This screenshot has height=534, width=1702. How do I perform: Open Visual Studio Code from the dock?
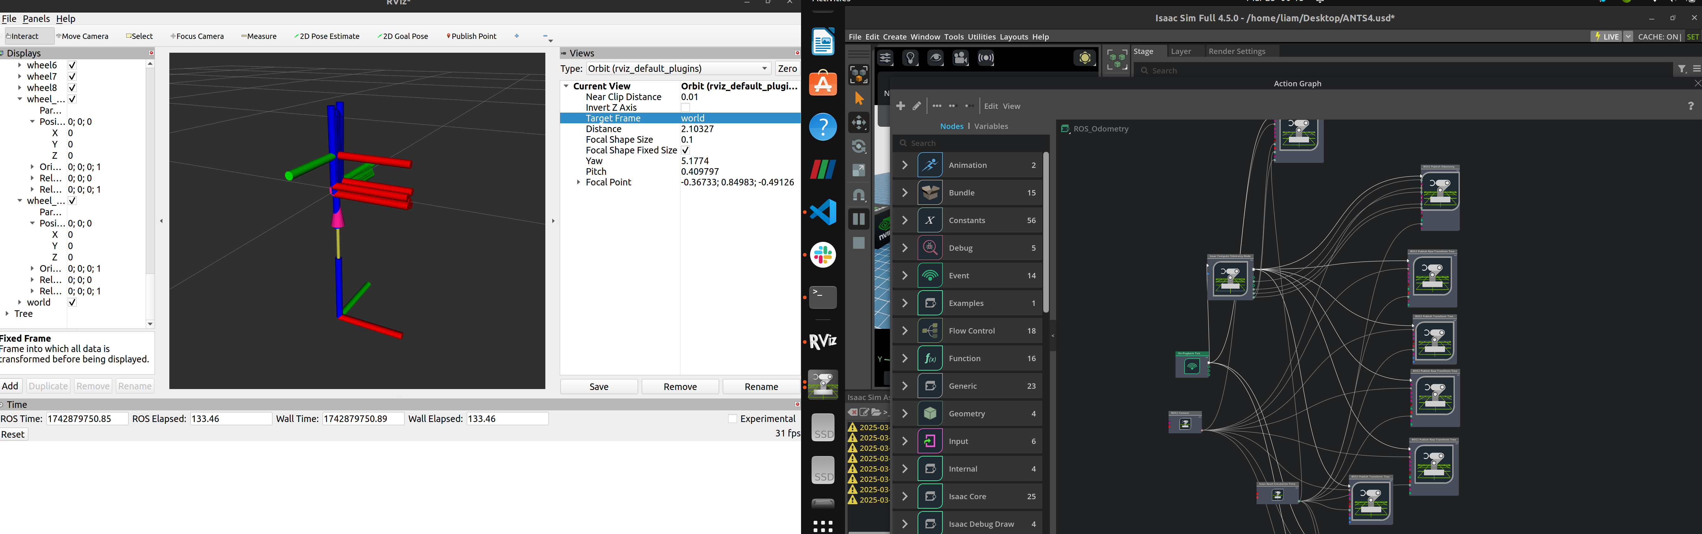(823, 212)
